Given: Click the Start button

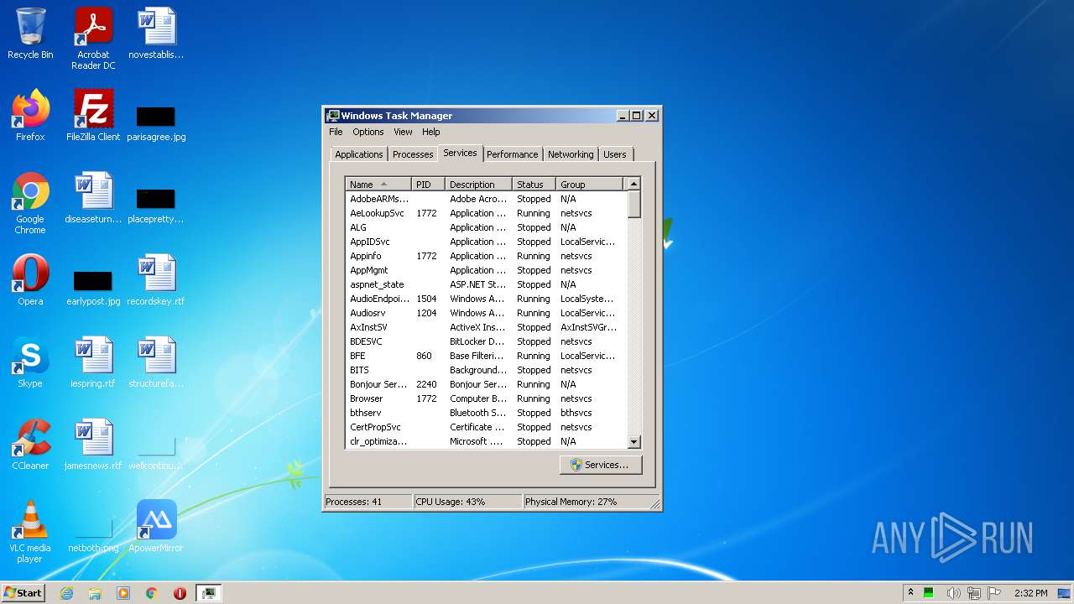Looking at the screenshot, I should [x=23, y=593].
